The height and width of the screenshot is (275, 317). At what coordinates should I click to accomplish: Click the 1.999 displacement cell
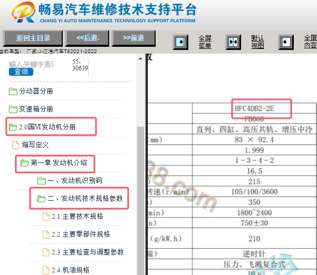point(254,150)
